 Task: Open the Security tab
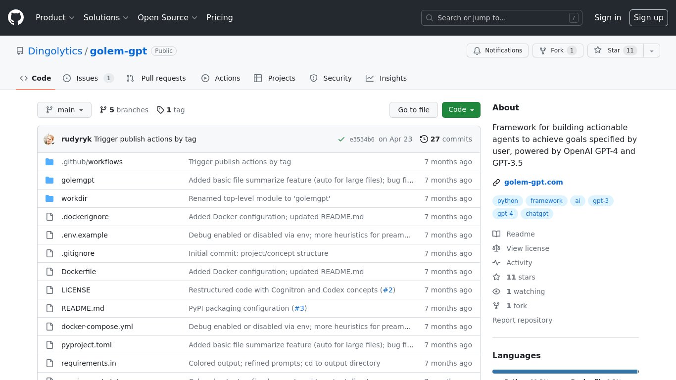(x=331, y=78)
